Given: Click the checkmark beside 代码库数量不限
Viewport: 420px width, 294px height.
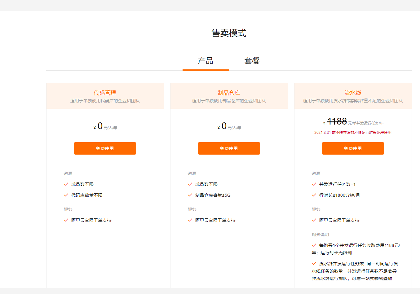Looking at the screenshot, I should [66, 195].
